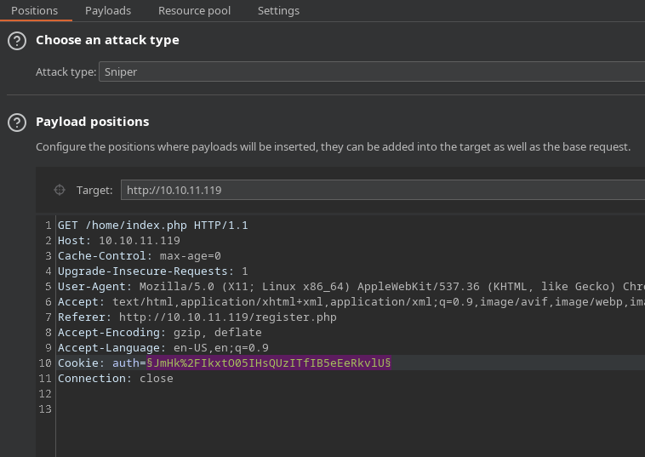Open the Attack type Sniper dropdown

click(x=372, y=72)
